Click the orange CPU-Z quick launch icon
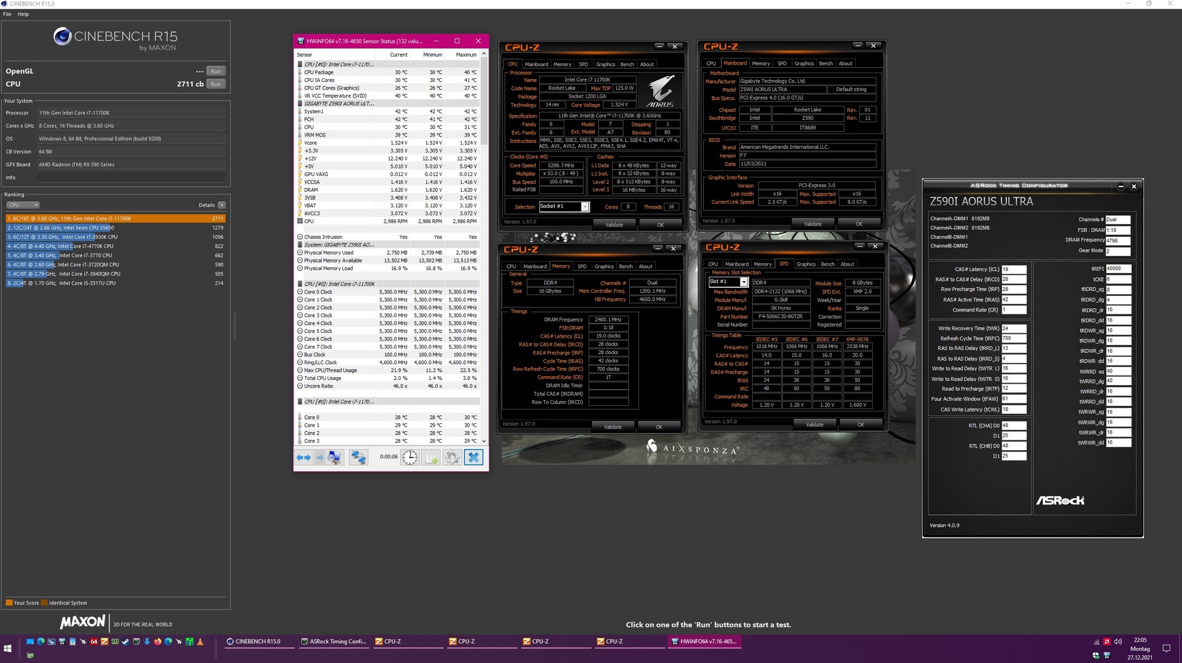 pos(104,641)
